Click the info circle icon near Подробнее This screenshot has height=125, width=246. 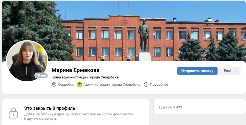pos(146,85)
